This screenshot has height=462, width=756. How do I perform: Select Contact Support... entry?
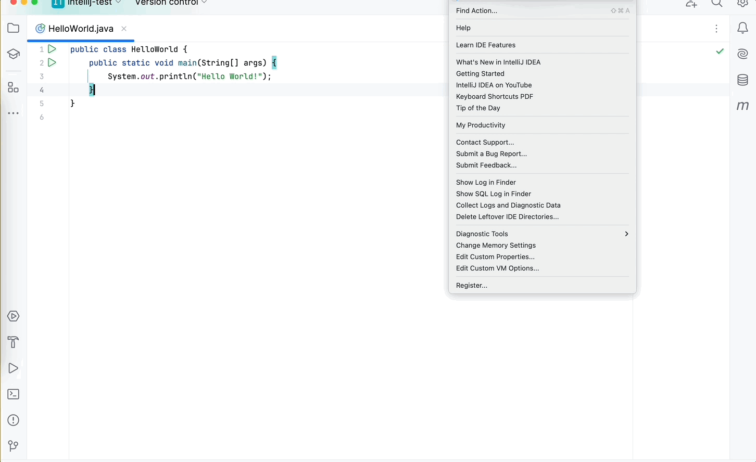click(x=542, y=143)
